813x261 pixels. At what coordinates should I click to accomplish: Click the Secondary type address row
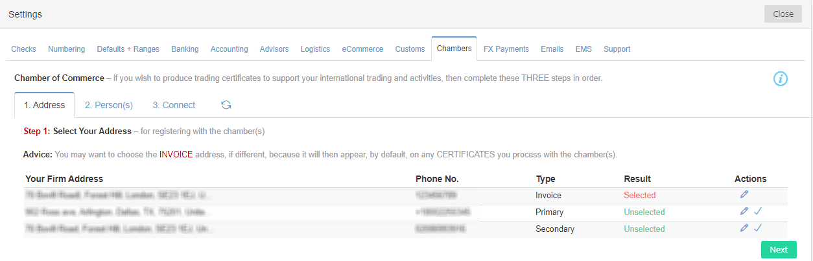406,229
